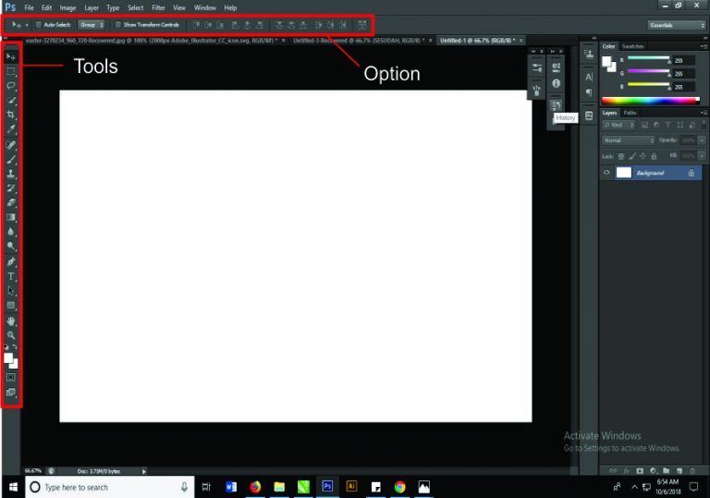Select the Dodge tool
The image size is (710, 498).
pos(11,246)
